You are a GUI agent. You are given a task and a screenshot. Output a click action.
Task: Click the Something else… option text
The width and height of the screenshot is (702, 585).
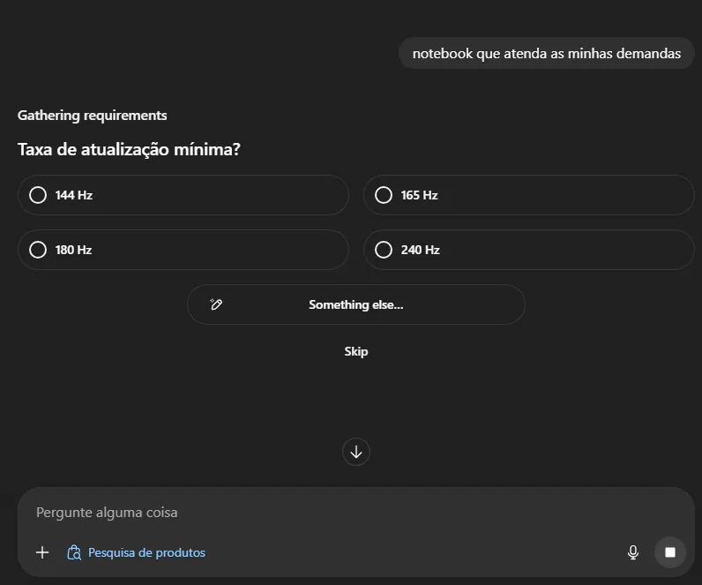355,304
